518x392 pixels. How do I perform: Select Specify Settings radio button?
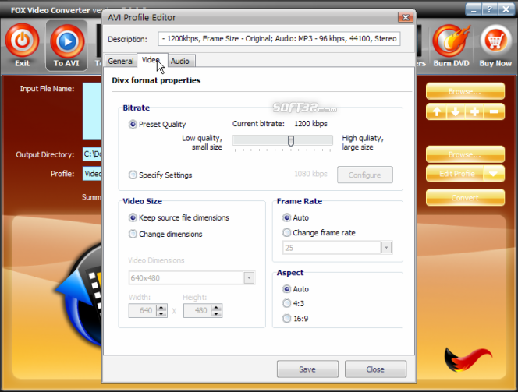pyautogui.click(x=133, y=175)
